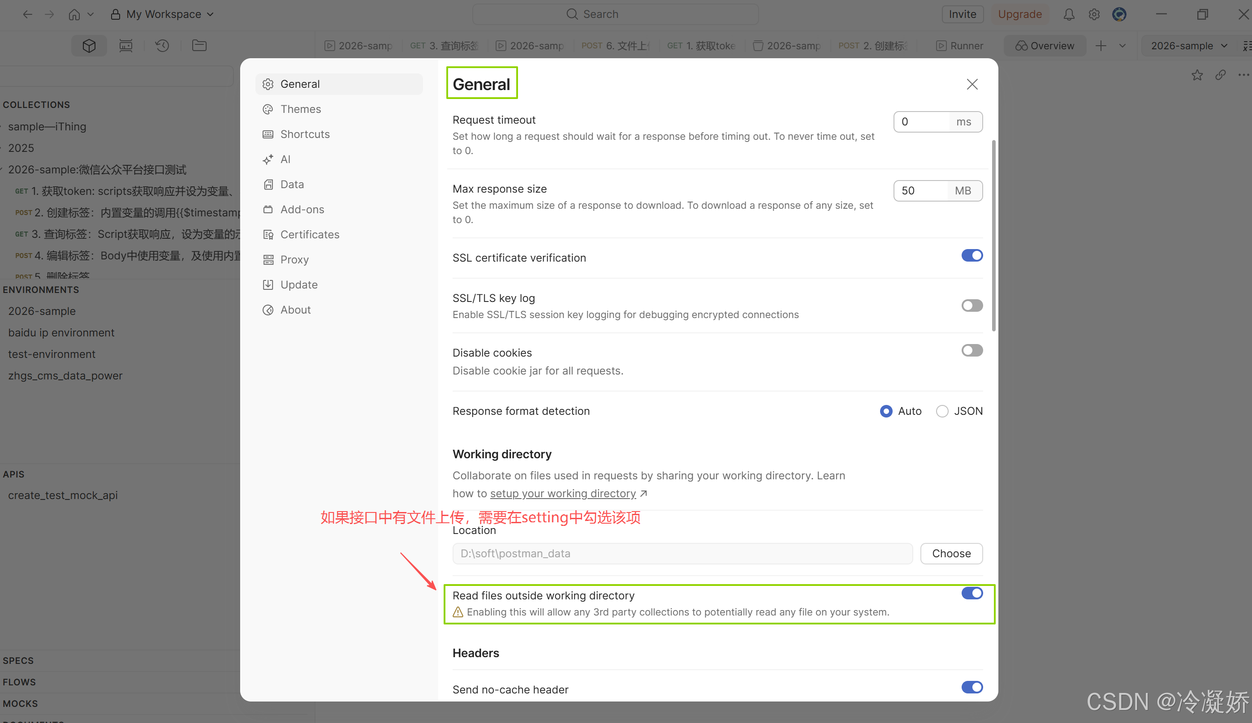Image resolution: width=1252 pixels, height=723 pixels.
Task: Toggle the Disable cookies switch
Action: pos(972,351)
